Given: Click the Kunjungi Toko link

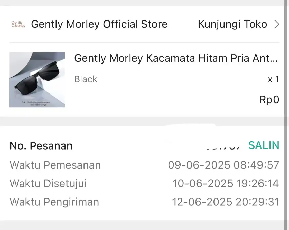Looking at the screenshot, I should click(232, 24).
